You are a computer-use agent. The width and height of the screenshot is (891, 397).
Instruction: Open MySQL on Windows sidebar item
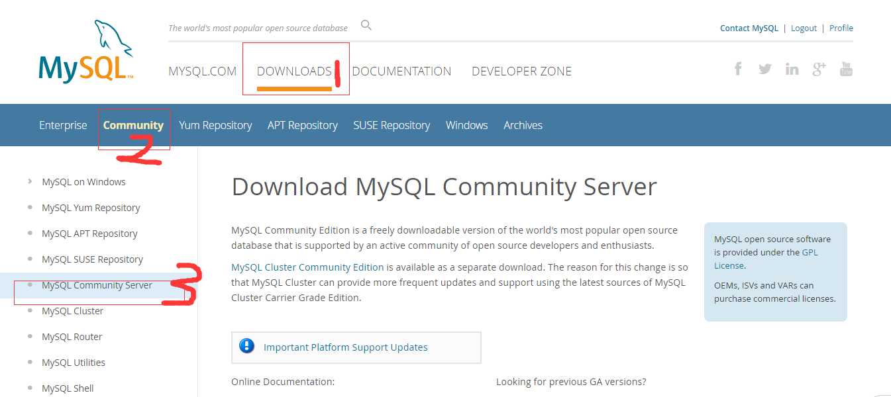pos(83,182)
